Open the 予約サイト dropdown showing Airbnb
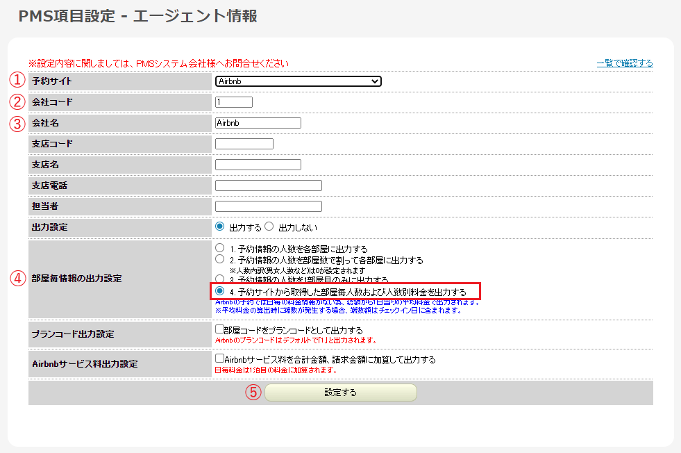The height and width of the screenshot is (453, 681). pos(299,81)
